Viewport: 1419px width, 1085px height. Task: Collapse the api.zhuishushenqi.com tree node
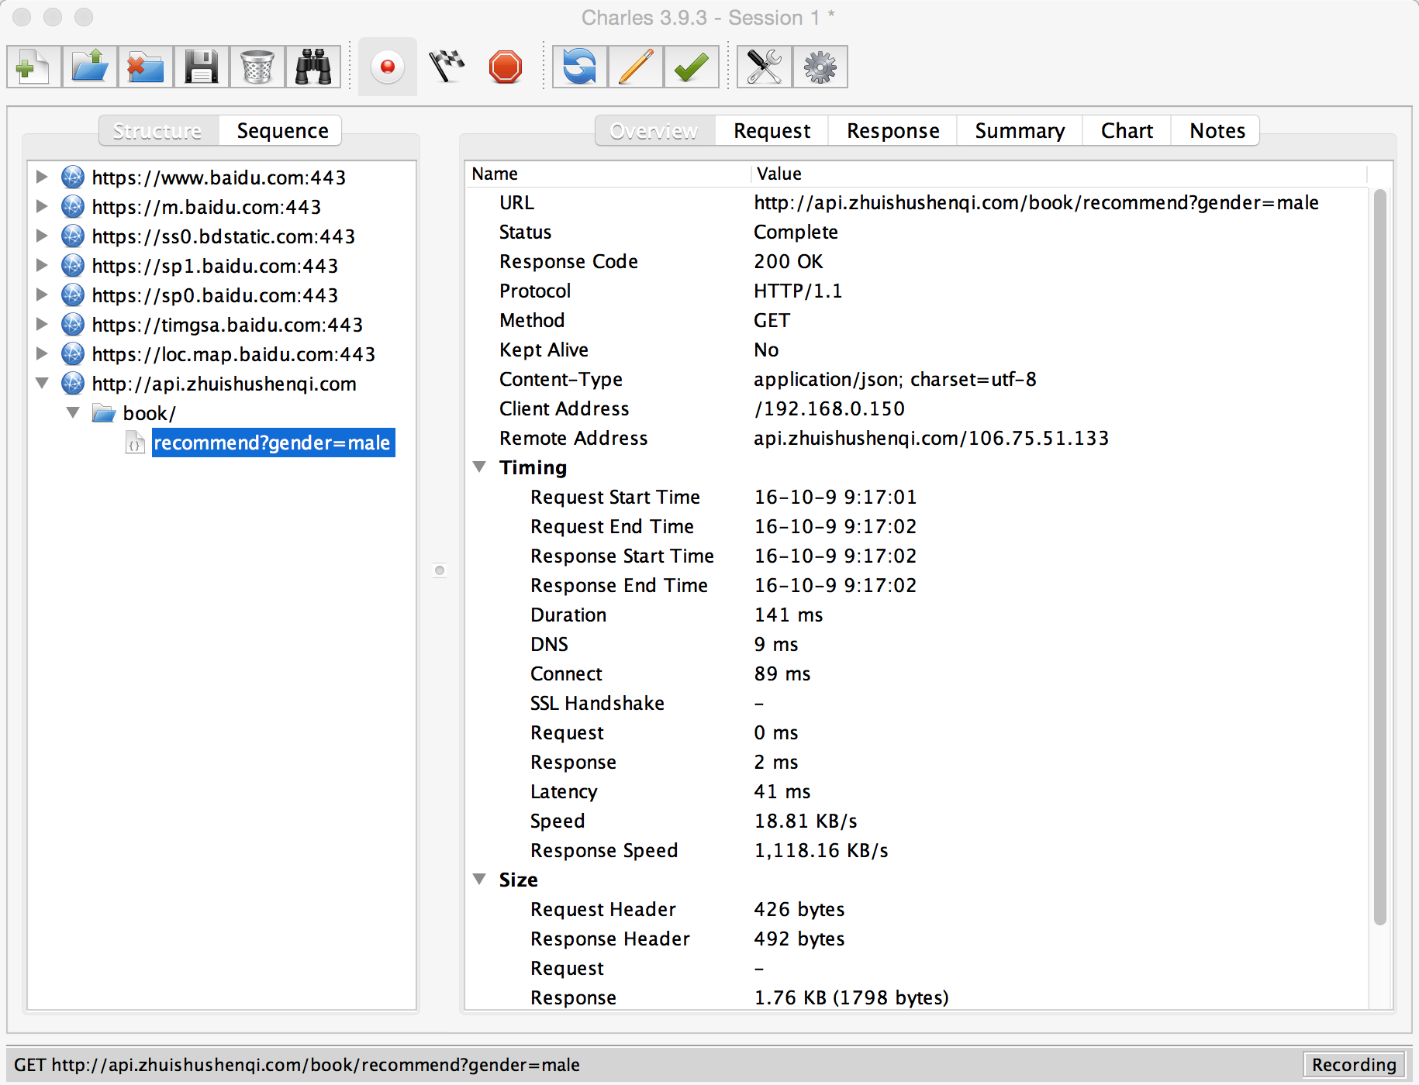(42, 384)
